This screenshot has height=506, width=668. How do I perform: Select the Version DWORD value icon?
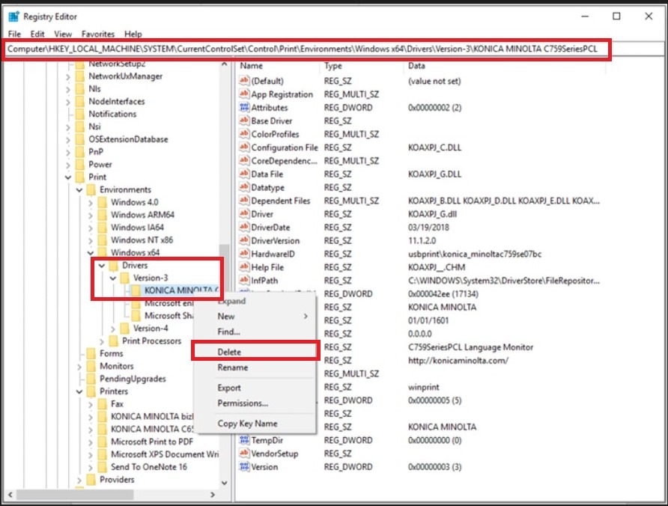(244, 467)
